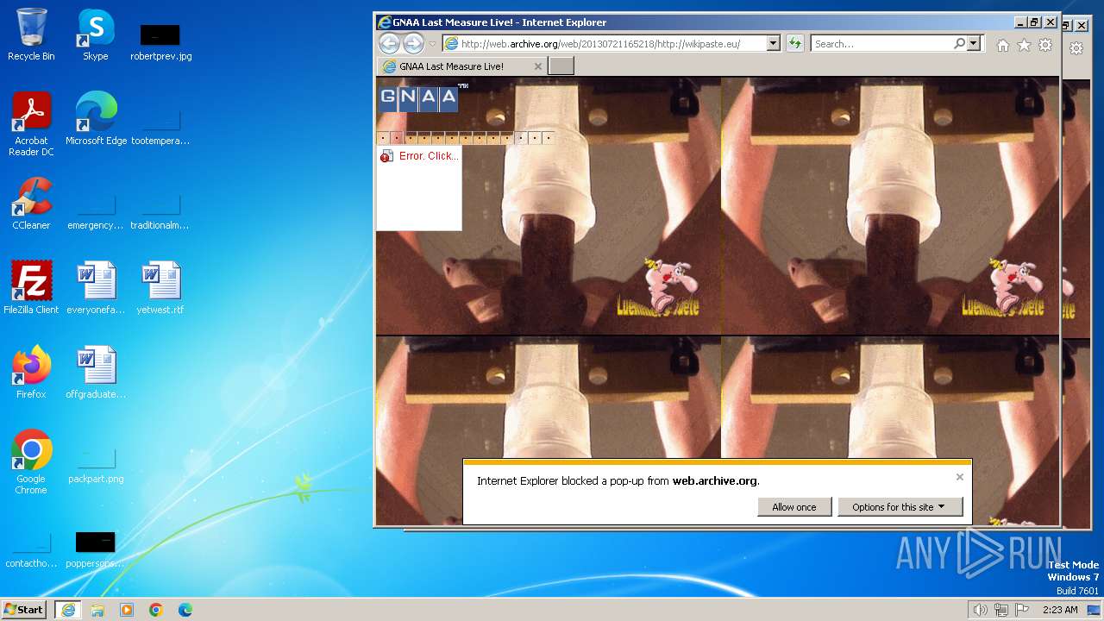Image resolution: width=1104 pixels, height=621 pixels.
Task: Select the offgraduate... Word document icon
Action: click(96, 373)
